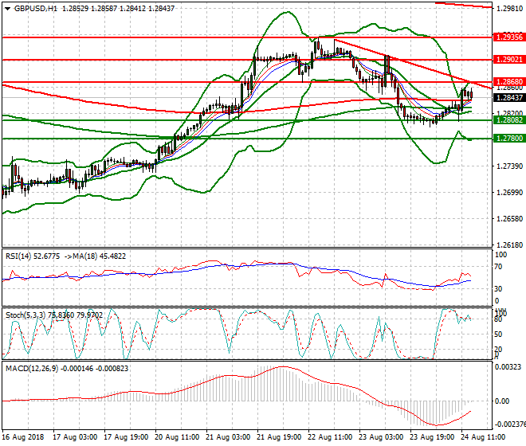
Task: Click the 1.28680 red level label
Action: coord(509,82)
